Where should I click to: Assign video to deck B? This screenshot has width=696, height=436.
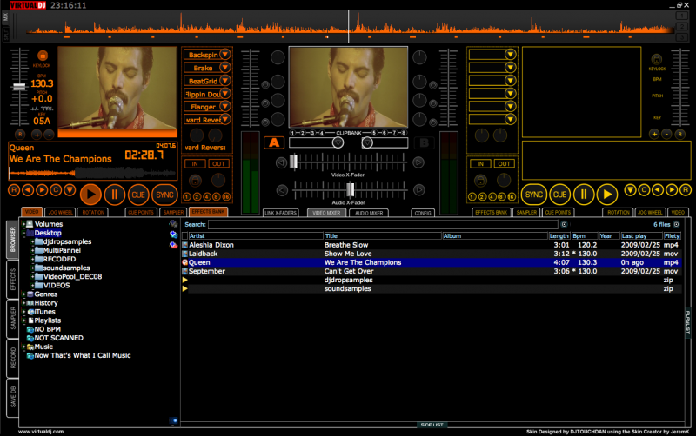tap(425, 142)
